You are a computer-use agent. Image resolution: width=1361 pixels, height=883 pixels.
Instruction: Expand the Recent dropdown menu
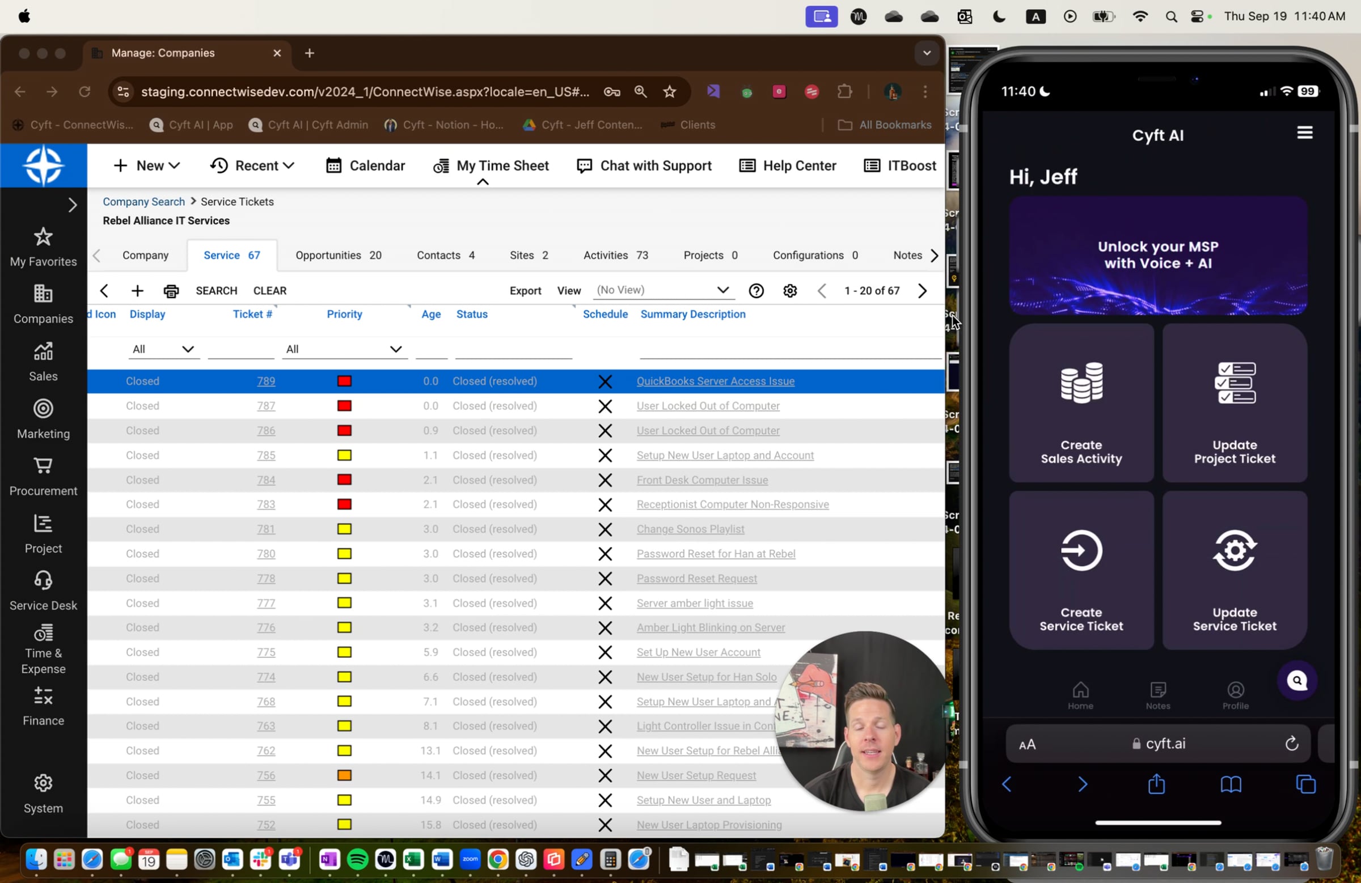coord(252,165)
